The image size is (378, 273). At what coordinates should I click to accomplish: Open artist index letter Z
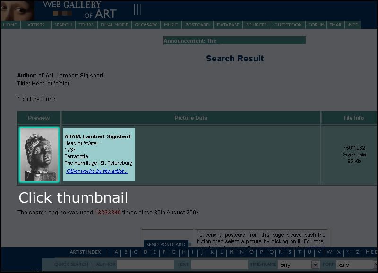coord(358,252)
